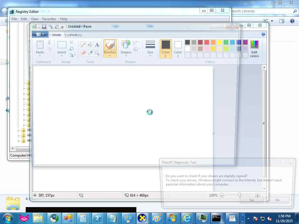Choose the Text tool in Paint

coord(97,45)
